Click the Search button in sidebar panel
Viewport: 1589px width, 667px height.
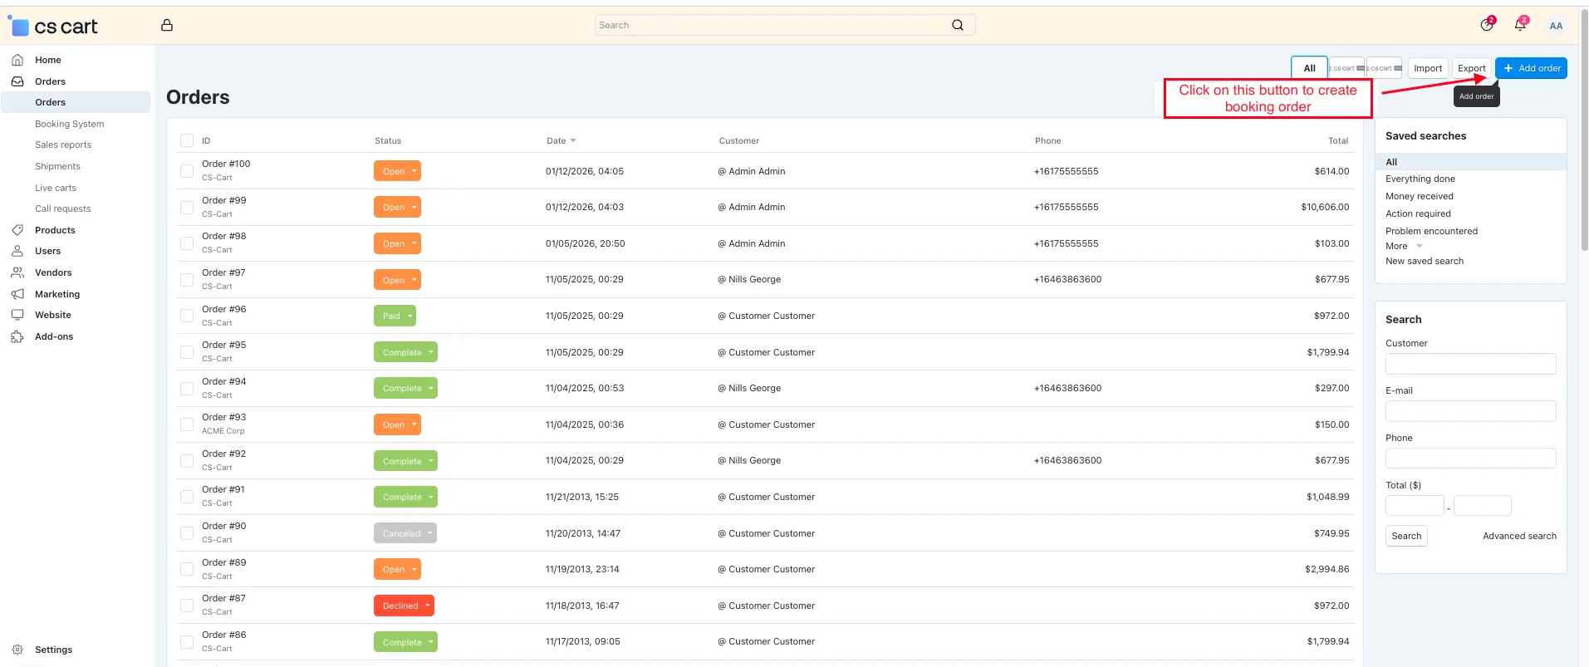click(x=1406, y=536)
